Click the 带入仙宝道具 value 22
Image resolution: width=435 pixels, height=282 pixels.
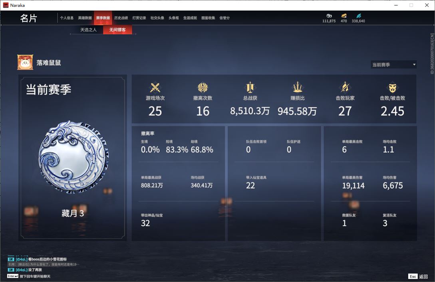click(250, 185)
